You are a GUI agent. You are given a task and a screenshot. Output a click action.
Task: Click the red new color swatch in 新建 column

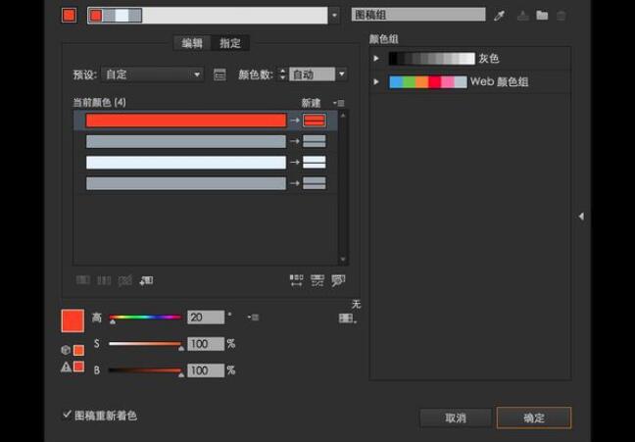[315, 121]
